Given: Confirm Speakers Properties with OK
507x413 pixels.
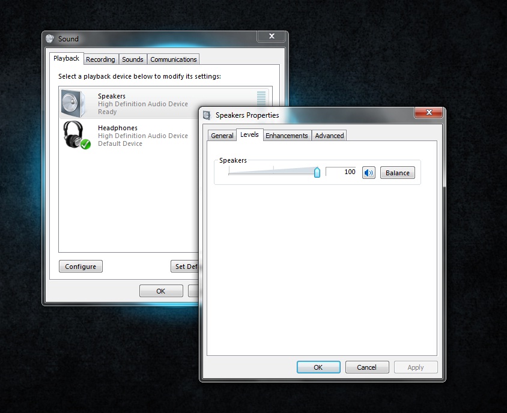Looking at the screenshot, I should coord(318,367).
